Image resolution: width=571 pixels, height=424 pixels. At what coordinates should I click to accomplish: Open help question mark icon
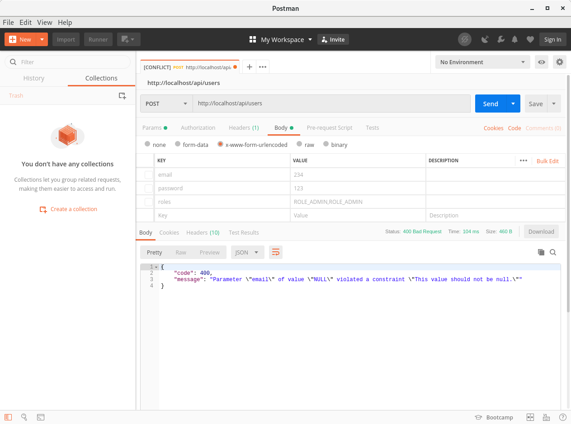[563, 417]
